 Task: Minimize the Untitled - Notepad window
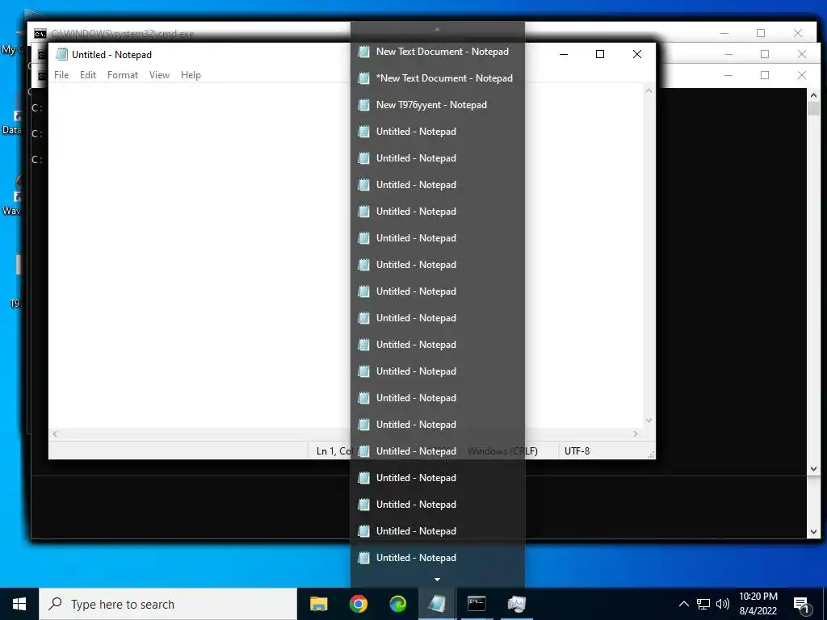pos(564,54)
